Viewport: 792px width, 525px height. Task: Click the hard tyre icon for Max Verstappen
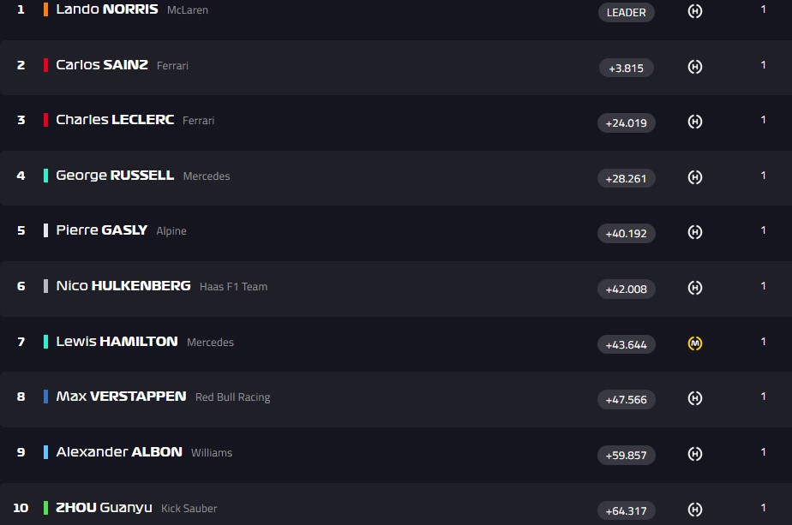click(695, 398)
